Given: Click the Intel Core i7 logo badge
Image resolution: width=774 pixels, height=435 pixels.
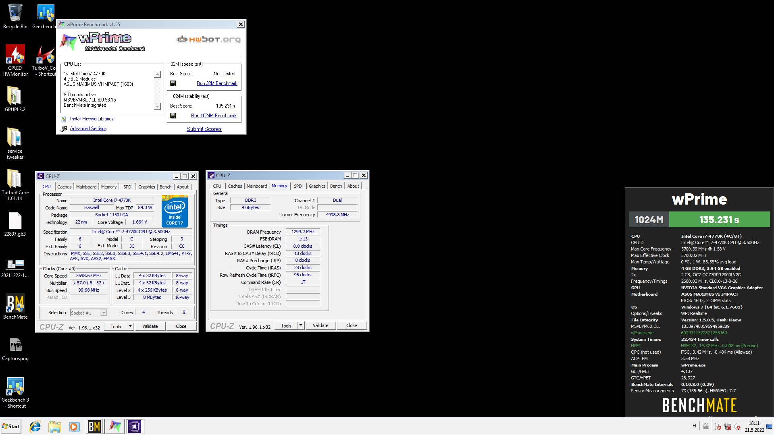Looking at the screenshot, I should (x=175, y=211).
